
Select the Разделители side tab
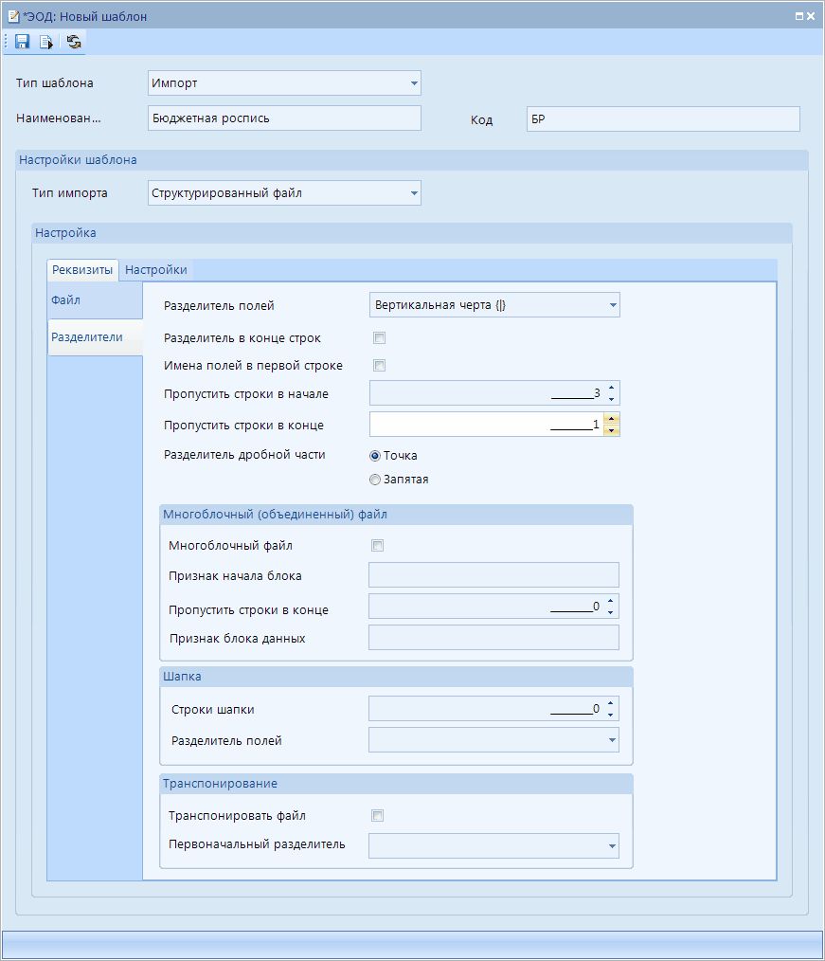86,336
